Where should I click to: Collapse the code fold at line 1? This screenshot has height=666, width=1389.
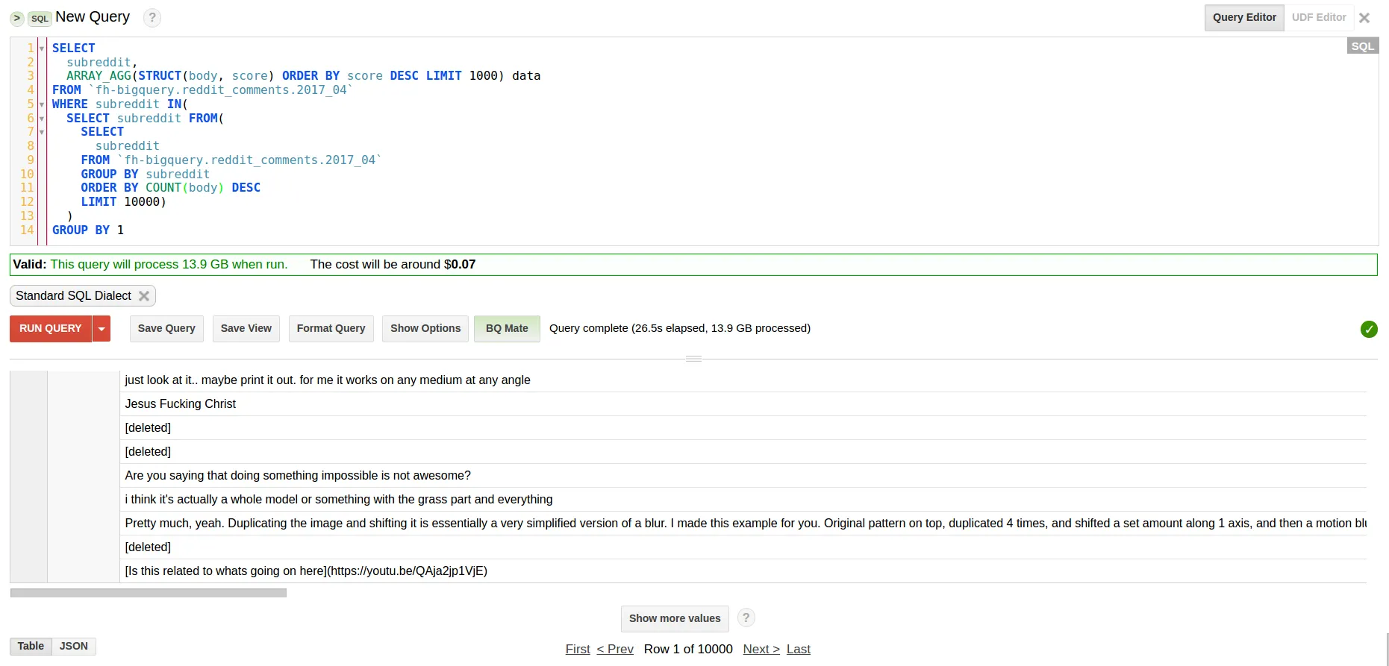(x=42, y=48)
